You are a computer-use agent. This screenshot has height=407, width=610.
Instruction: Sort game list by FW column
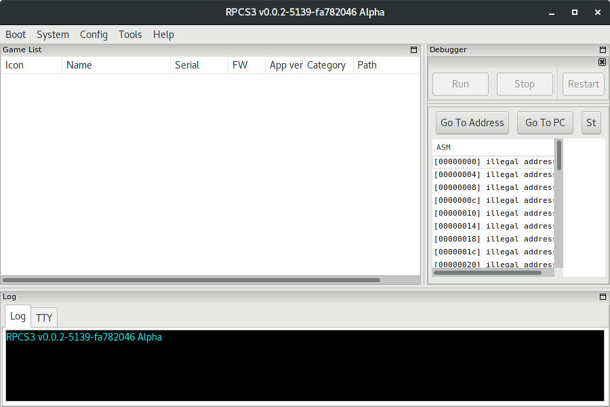247,65
